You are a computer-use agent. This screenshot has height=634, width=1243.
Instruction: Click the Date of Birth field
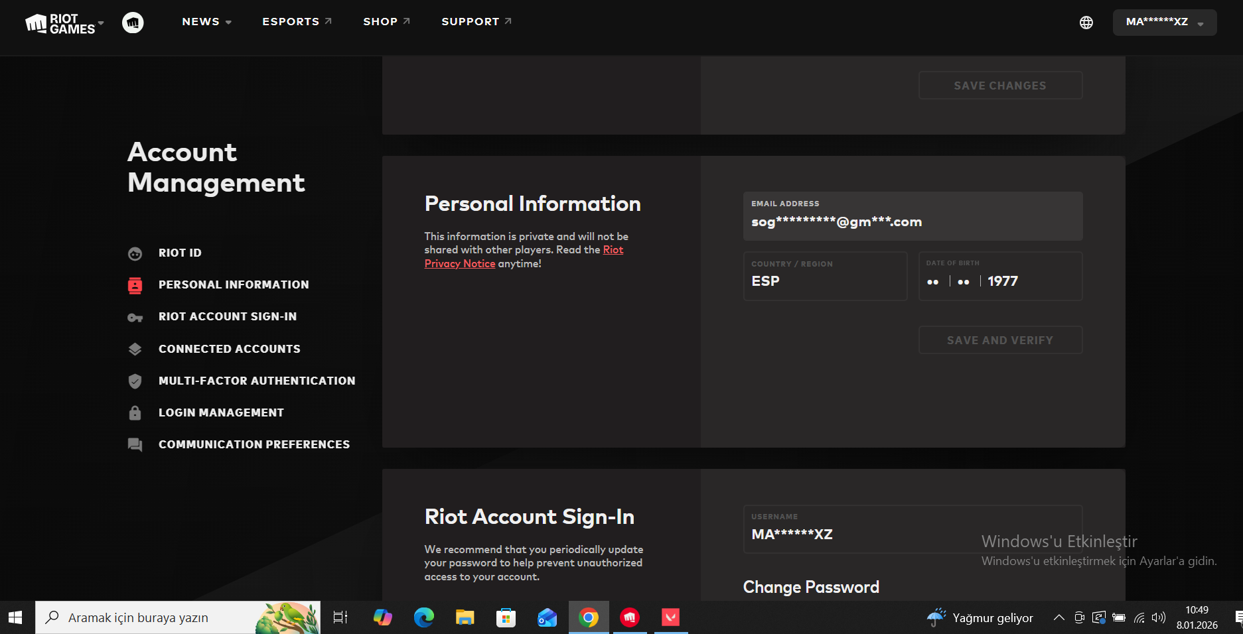tap(1000, 276)
